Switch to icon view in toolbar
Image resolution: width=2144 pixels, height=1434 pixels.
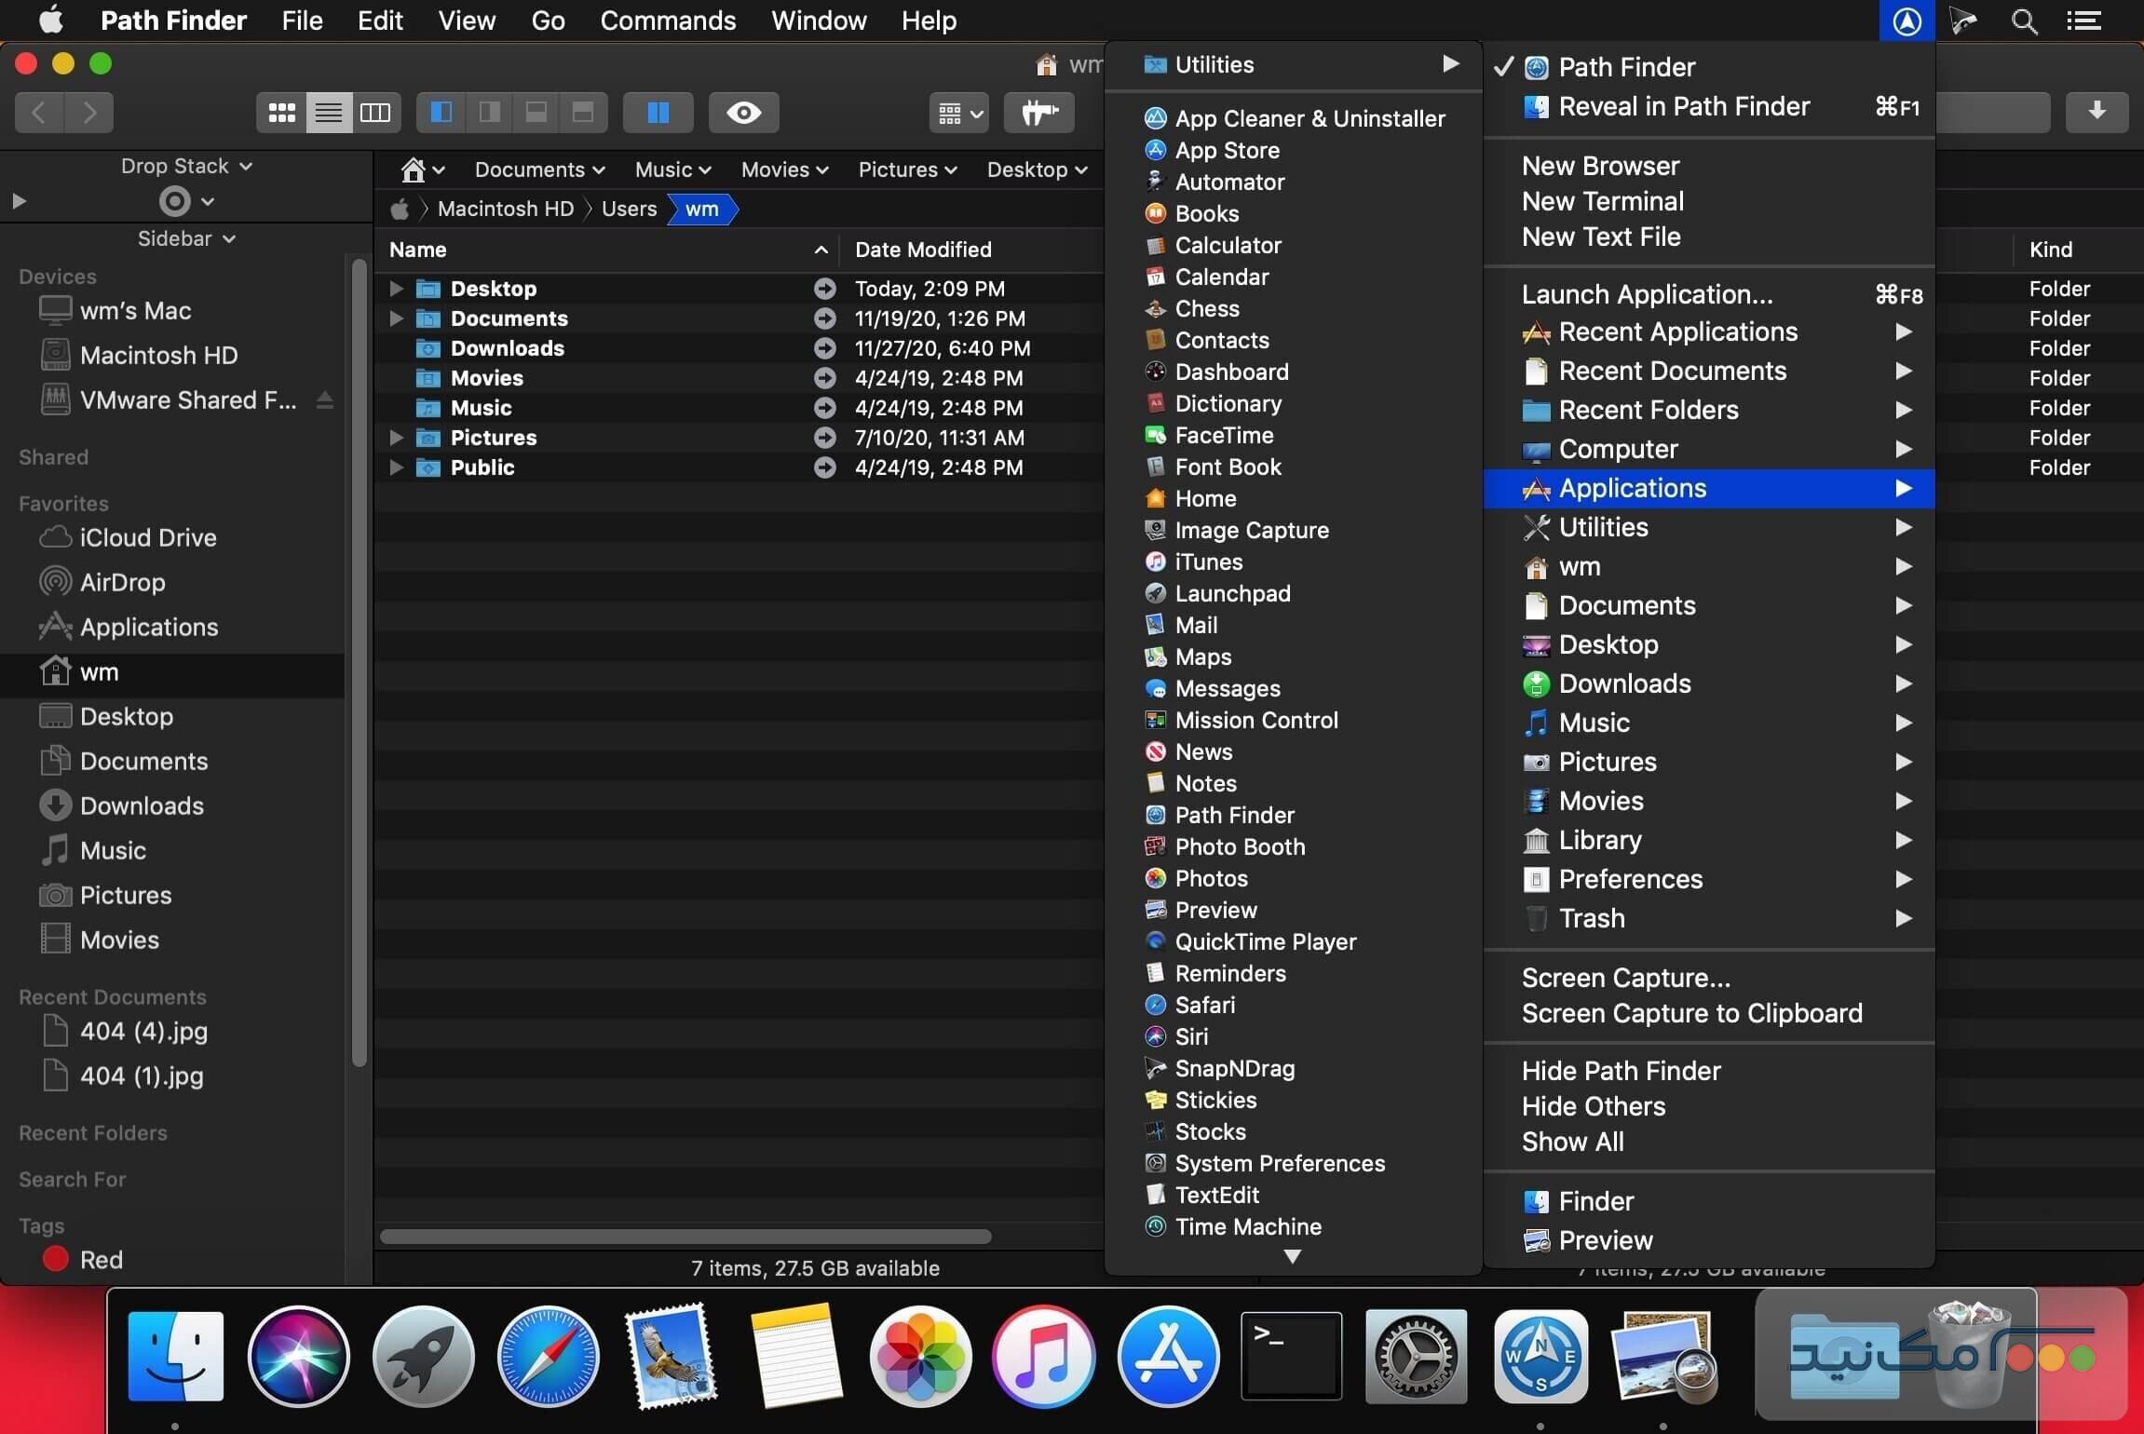[281, 113]
